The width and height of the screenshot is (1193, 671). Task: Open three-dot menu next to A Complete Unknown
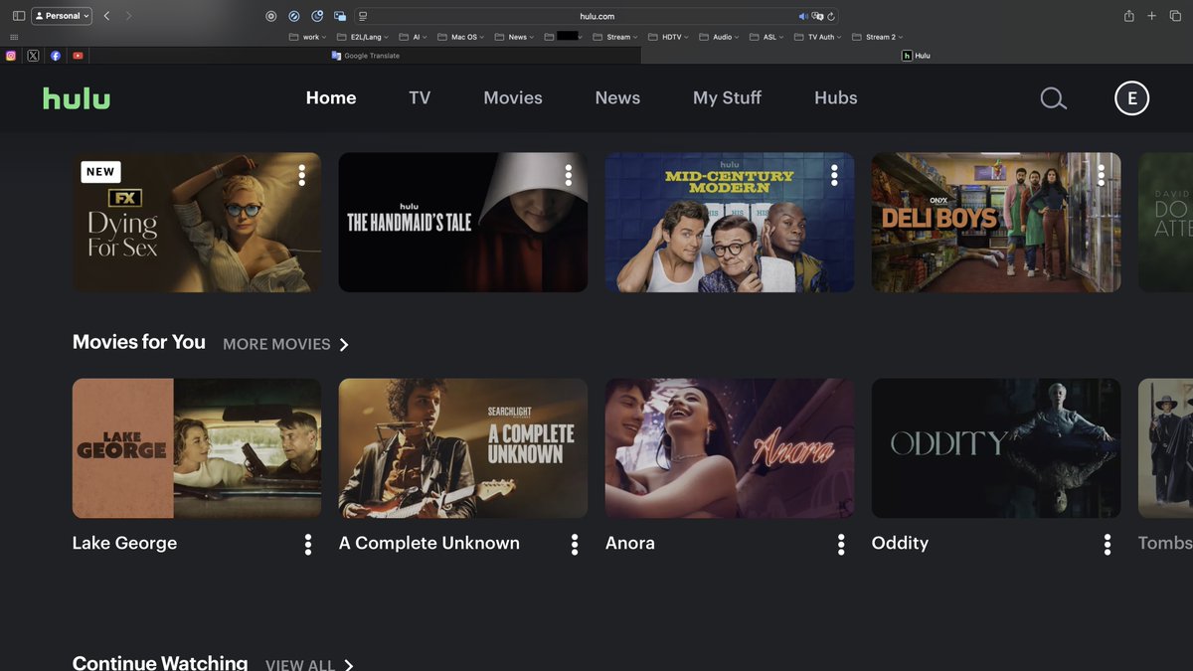point(575,544)
